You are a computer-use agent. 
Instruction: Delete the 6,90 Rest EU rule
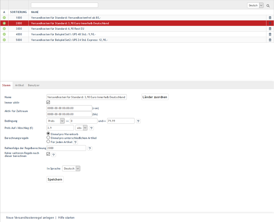click(270, 29)
